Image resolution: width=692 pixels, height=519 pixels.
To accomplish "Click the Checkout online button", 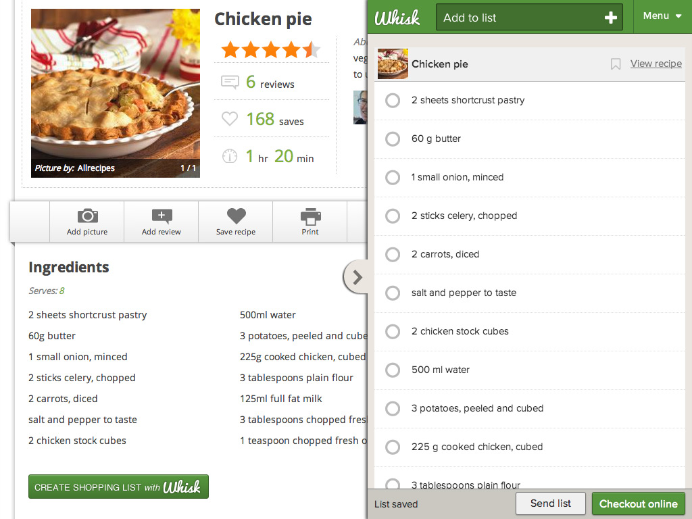I will 638,503.
